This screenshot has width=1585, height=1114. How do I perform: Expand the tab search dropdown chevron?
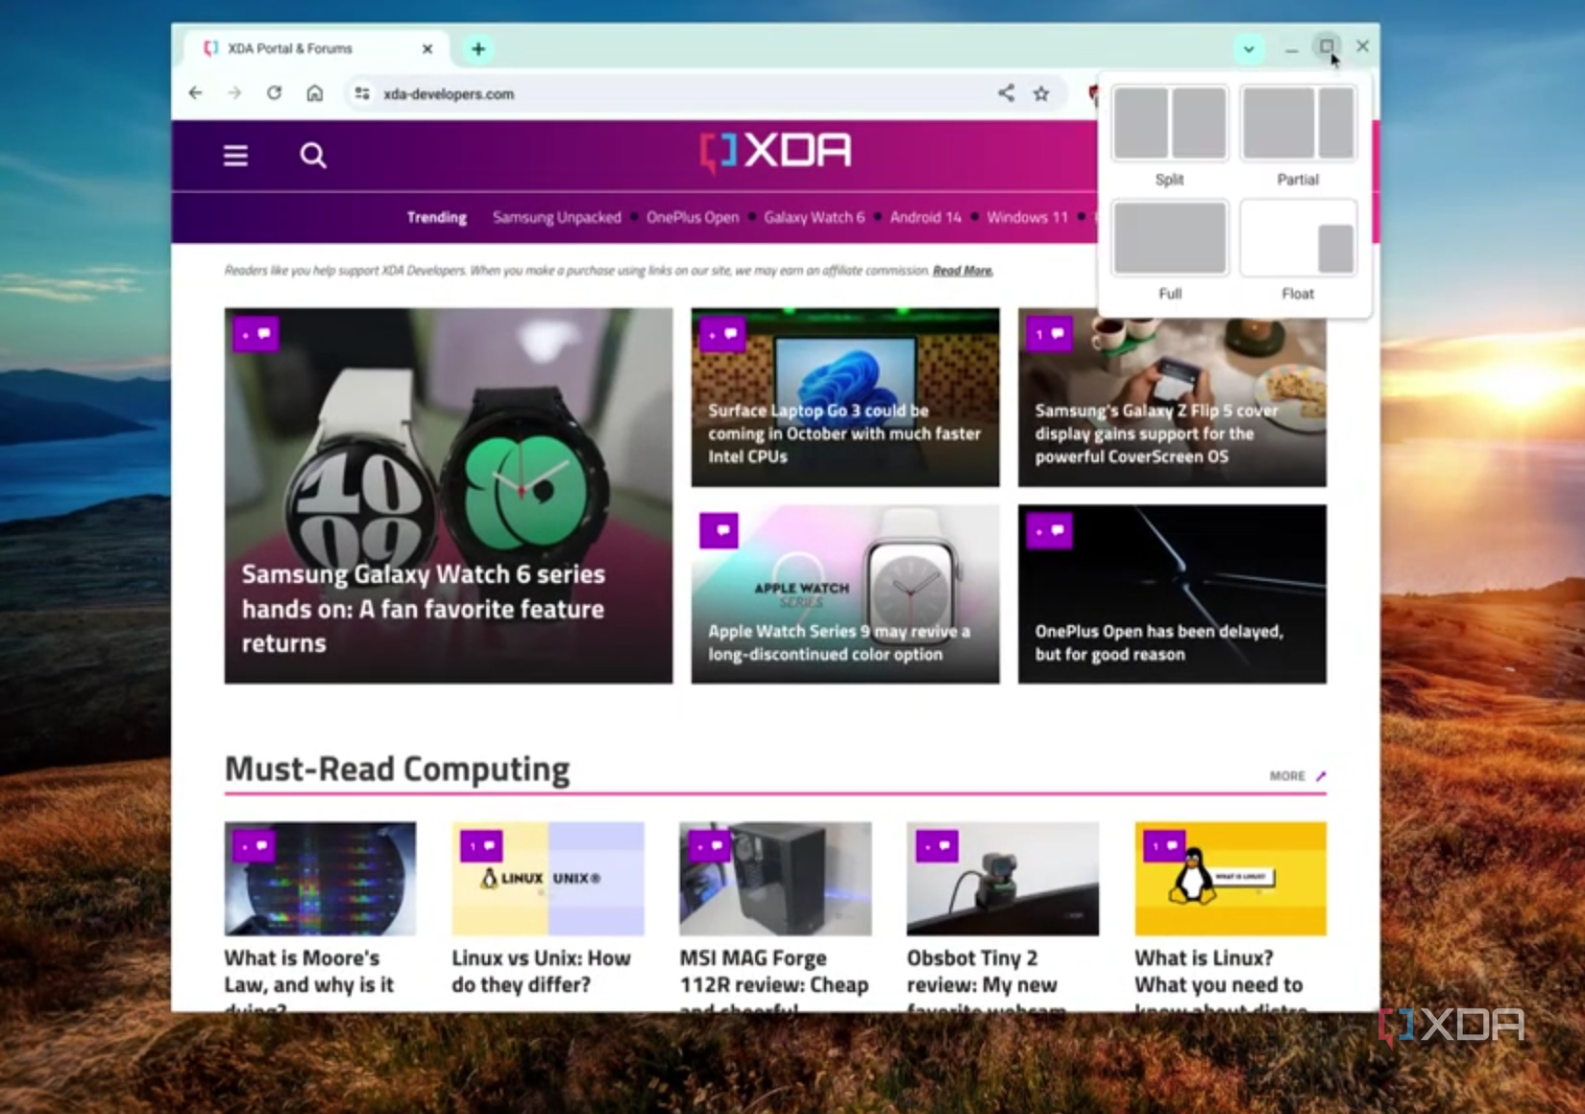(x=1249, y=49)
